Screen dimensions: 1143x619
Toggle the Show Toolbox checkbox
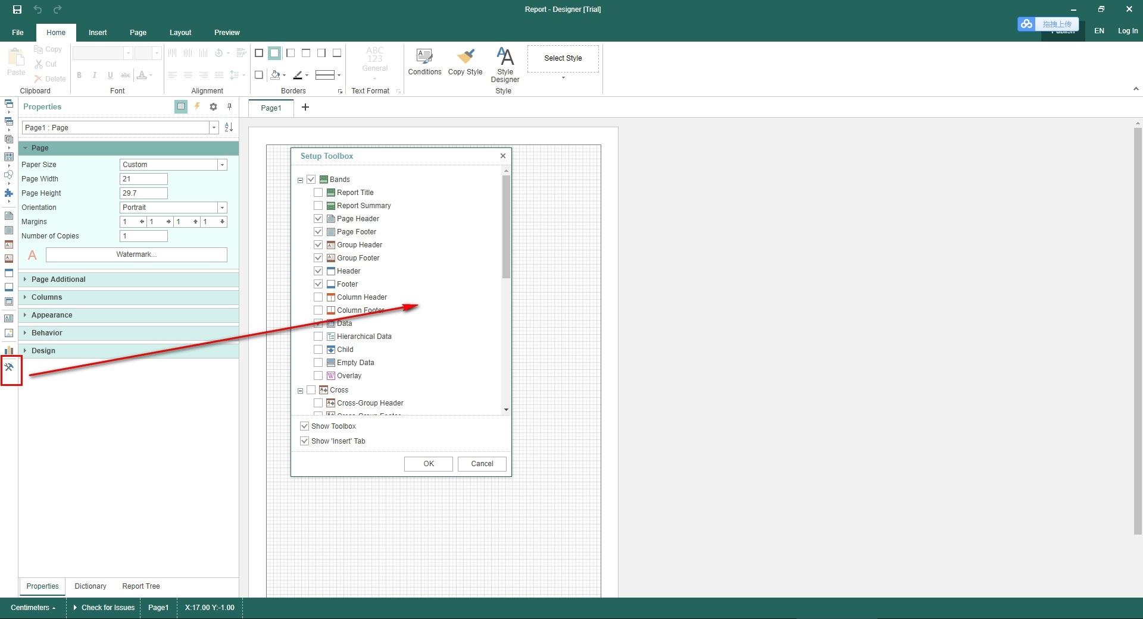pos(305,426)
